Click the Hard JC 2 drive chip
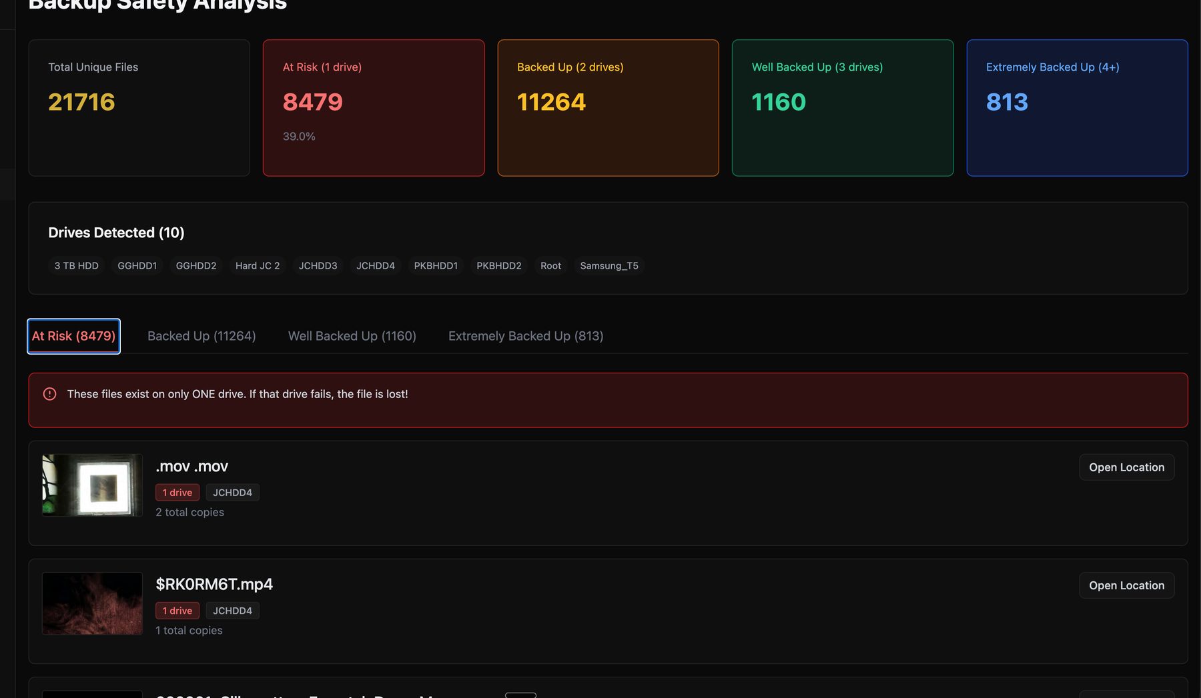Screen dimensions: 1201x698 click(x=258, y=266)
